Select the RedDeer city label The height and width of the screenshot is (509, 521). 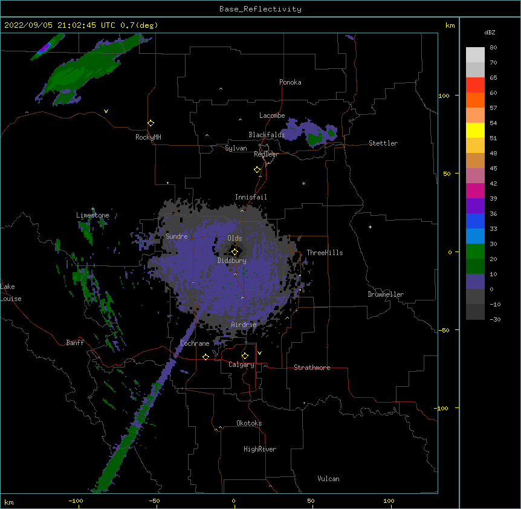(x=266, y=154)
